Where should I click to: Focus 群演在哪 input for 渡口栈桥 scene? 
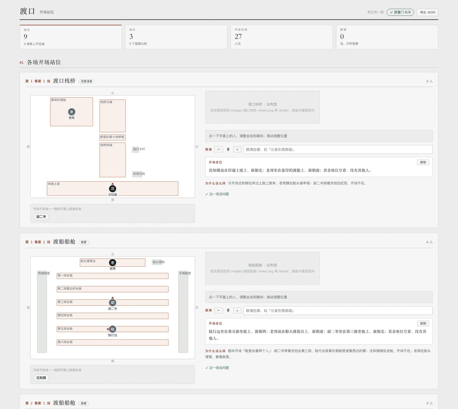pos(338,149)
